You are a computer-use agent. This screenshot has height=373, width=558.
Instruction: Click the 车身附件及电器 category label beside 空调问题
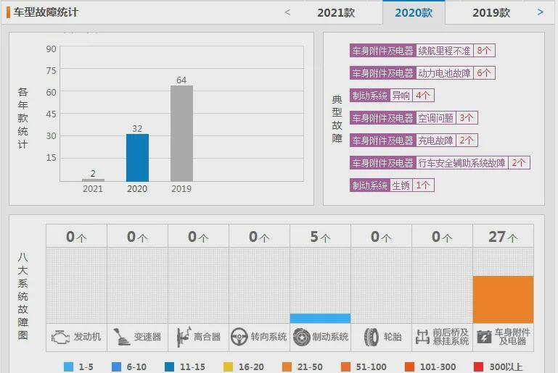382,118
